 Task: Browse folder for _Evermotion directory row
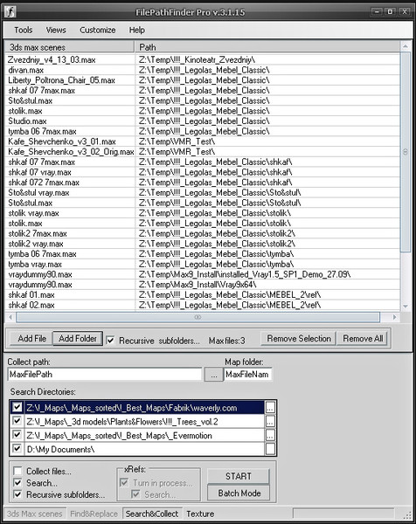tap(270, 435)
